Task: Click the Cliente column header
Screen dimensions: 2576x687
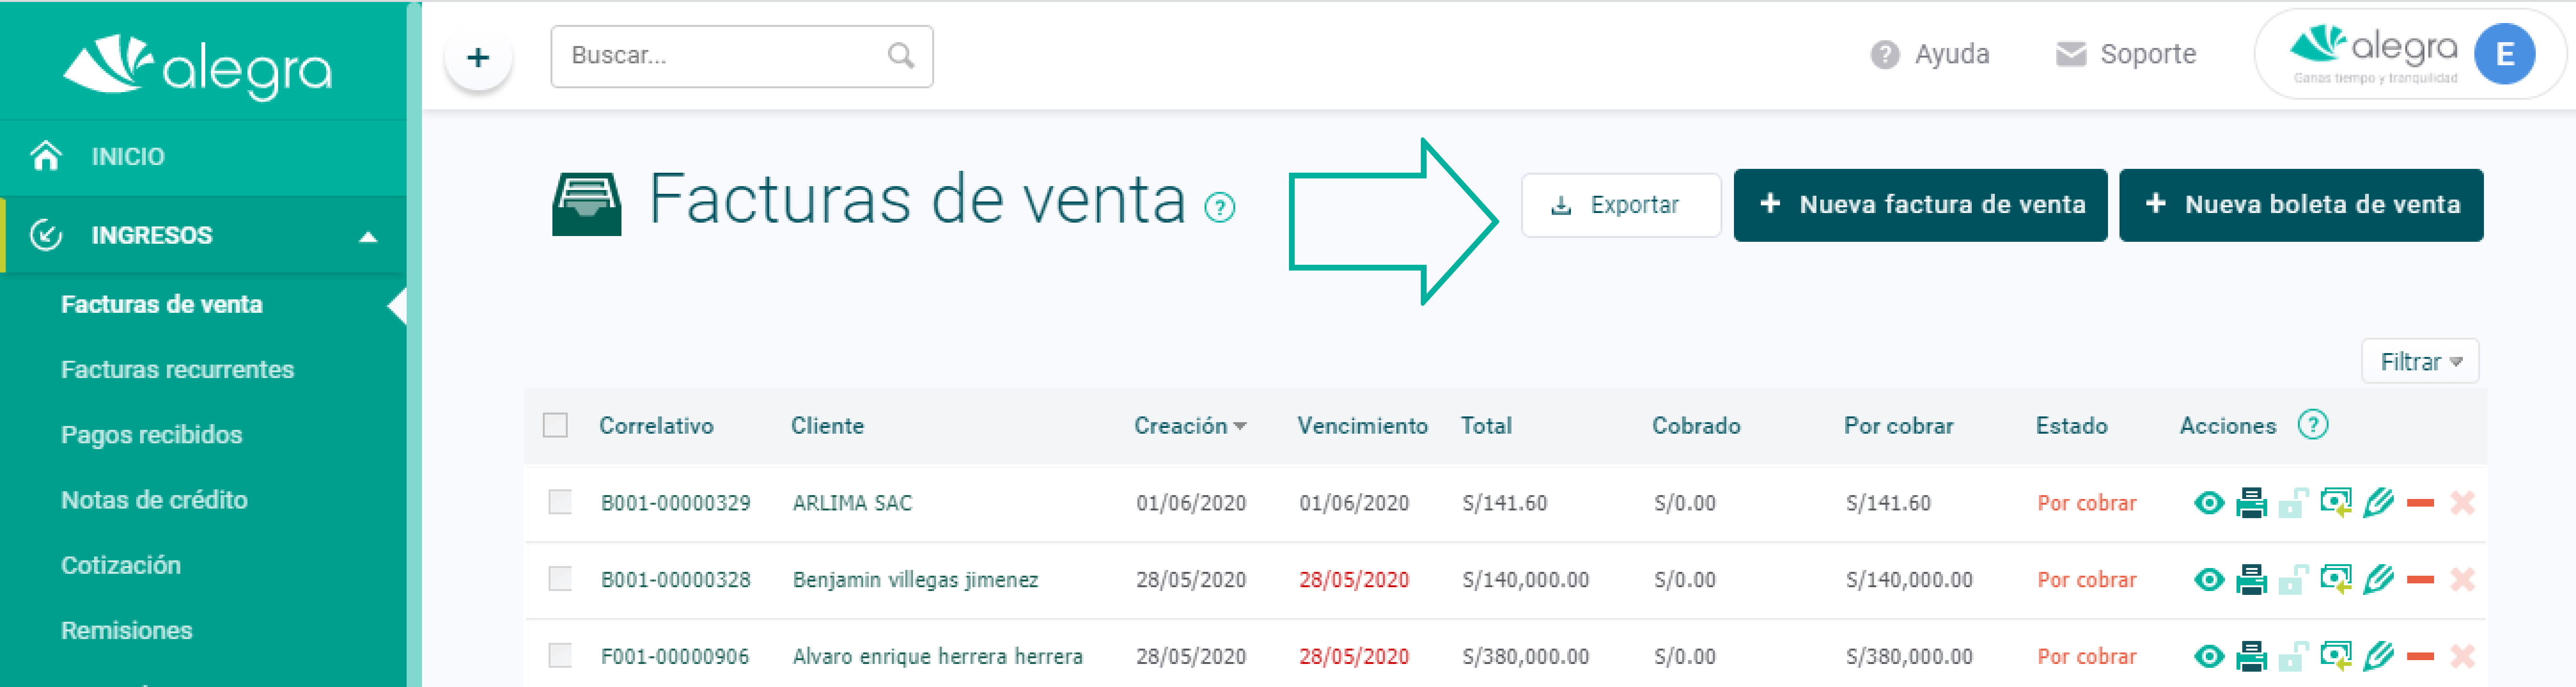Action: coord(827,426)
